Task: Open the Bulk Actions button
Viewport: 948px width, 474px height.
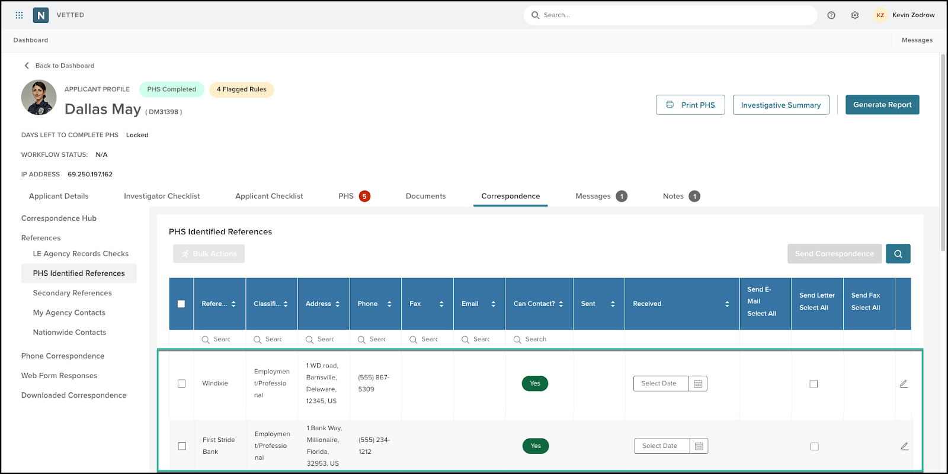Action: pyautogui.click(x=209, y=254)
